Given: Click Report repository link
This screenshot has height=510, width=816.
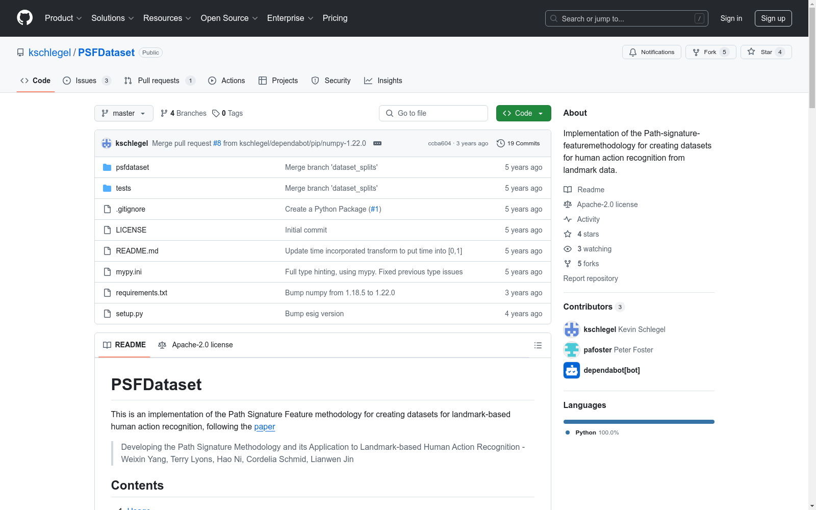Looking at the screenshot, I should tap(591, 278).
